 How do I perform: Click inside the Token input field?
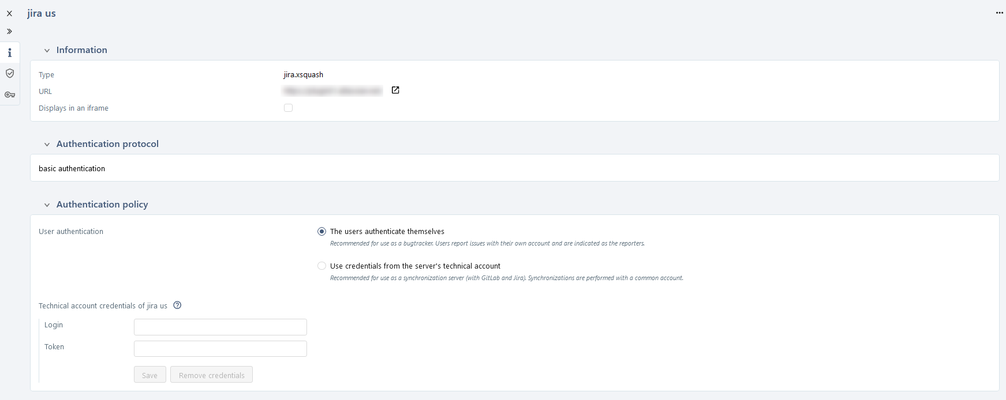coord(220,349)
